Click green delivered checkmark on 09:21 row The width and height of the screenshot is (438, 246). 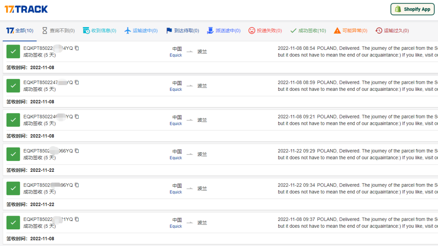[x=13, y=120]
